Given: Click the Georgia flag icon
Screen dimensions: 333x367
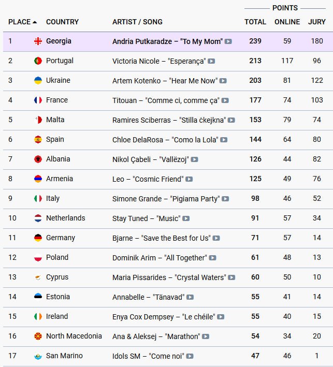Looking at the screenshot, I should pos(38,41).
